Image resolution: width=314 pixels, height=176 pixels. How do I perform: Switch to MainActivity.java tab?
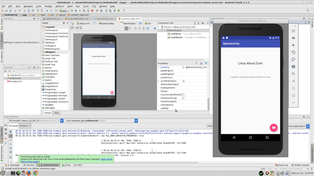[104, 19]
